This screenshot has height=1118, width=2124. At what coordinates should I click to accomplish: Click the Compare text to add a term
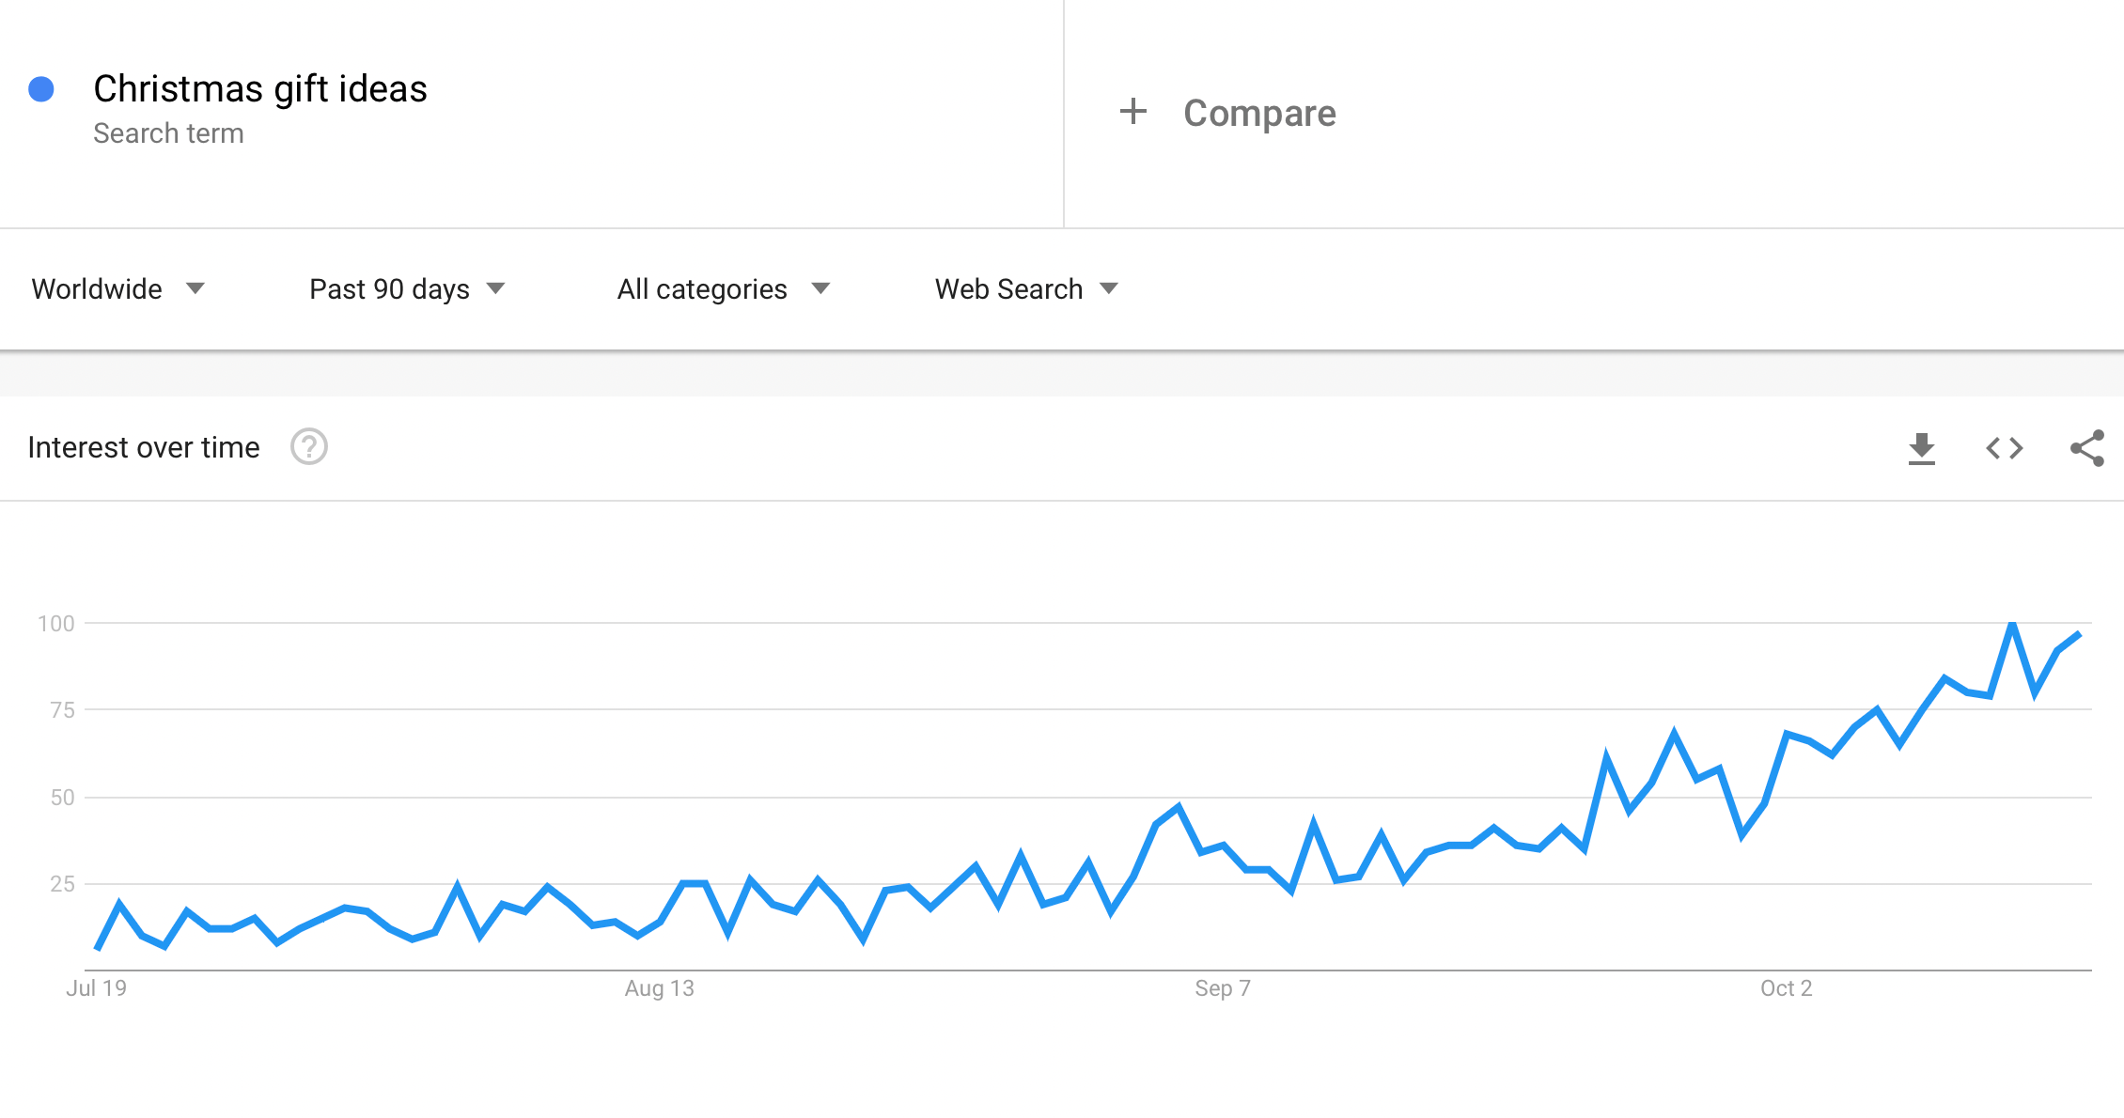[1259, 113]
